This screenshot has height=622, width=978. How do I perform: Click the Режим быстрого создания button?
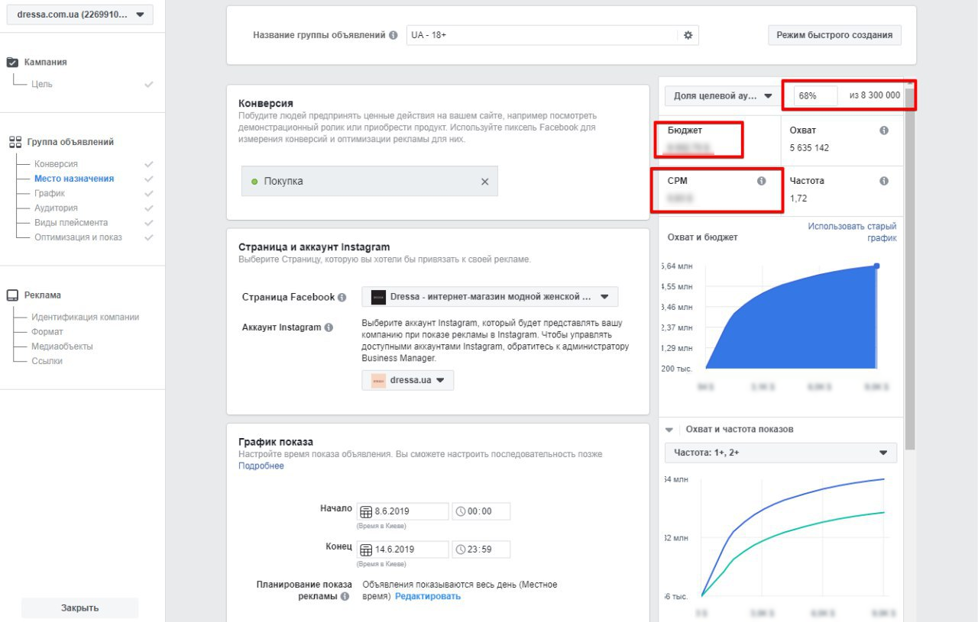coord(834,35)
